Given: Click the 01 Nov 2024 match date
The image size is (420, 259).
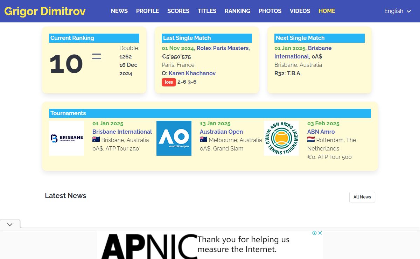Looking at the screenshot, I should pos(178,48).
